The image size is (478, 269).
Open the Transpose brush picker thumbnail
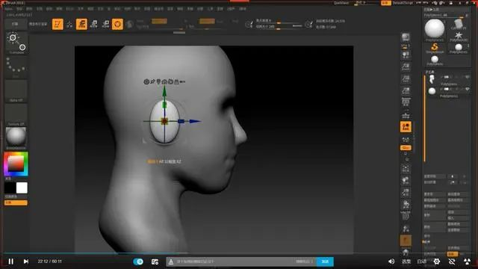pos(16,43)
